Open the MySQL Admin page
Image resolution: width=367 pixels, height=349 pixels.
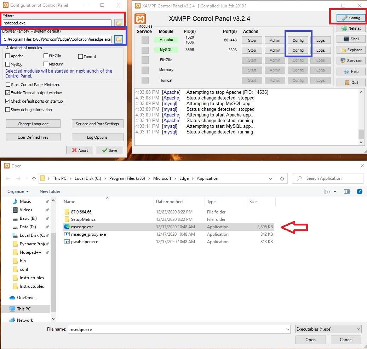click(275, 50)
